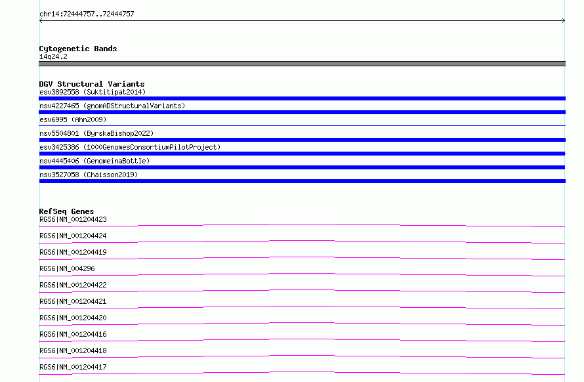The image size is (584, 382).
Task: Select the Cytogenetic Bands track heading
Action: (78, 49)
